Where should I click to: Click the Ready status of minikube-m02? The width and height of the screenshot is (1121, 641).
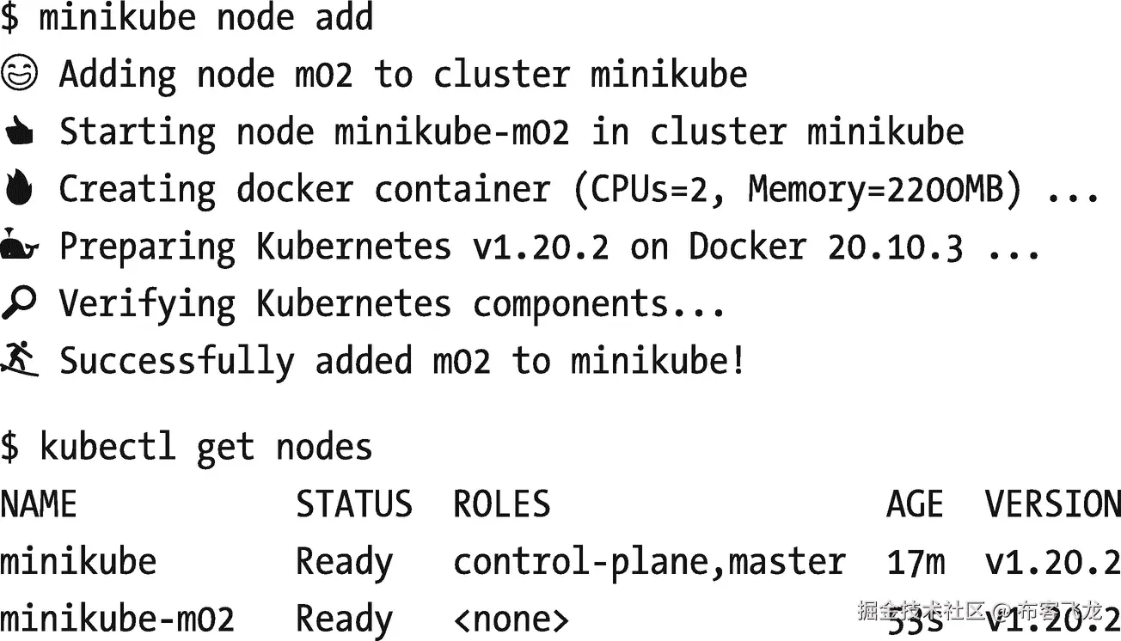point(345,620)
